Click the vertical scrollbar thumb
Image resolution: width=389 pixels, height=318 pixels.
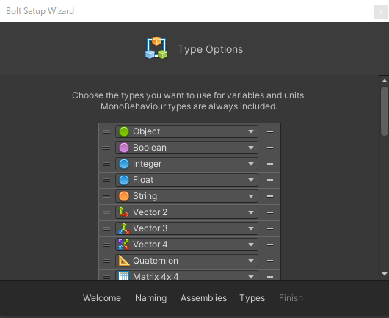[x=385, y=111]
